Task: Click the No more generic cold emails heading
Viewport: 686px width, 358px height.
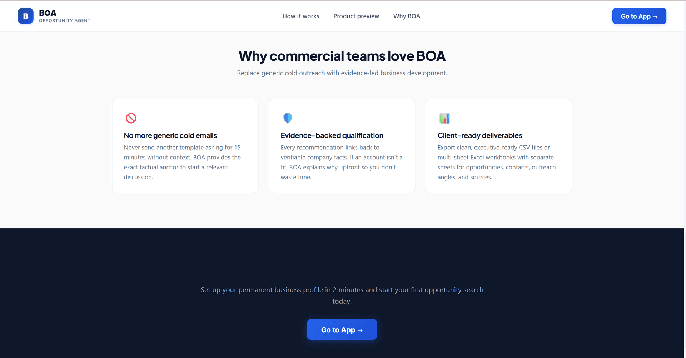Action: (x=170, y=135)
